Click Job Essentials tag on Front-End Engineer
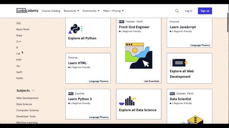229x128 pixels. (x=152, y=81)
